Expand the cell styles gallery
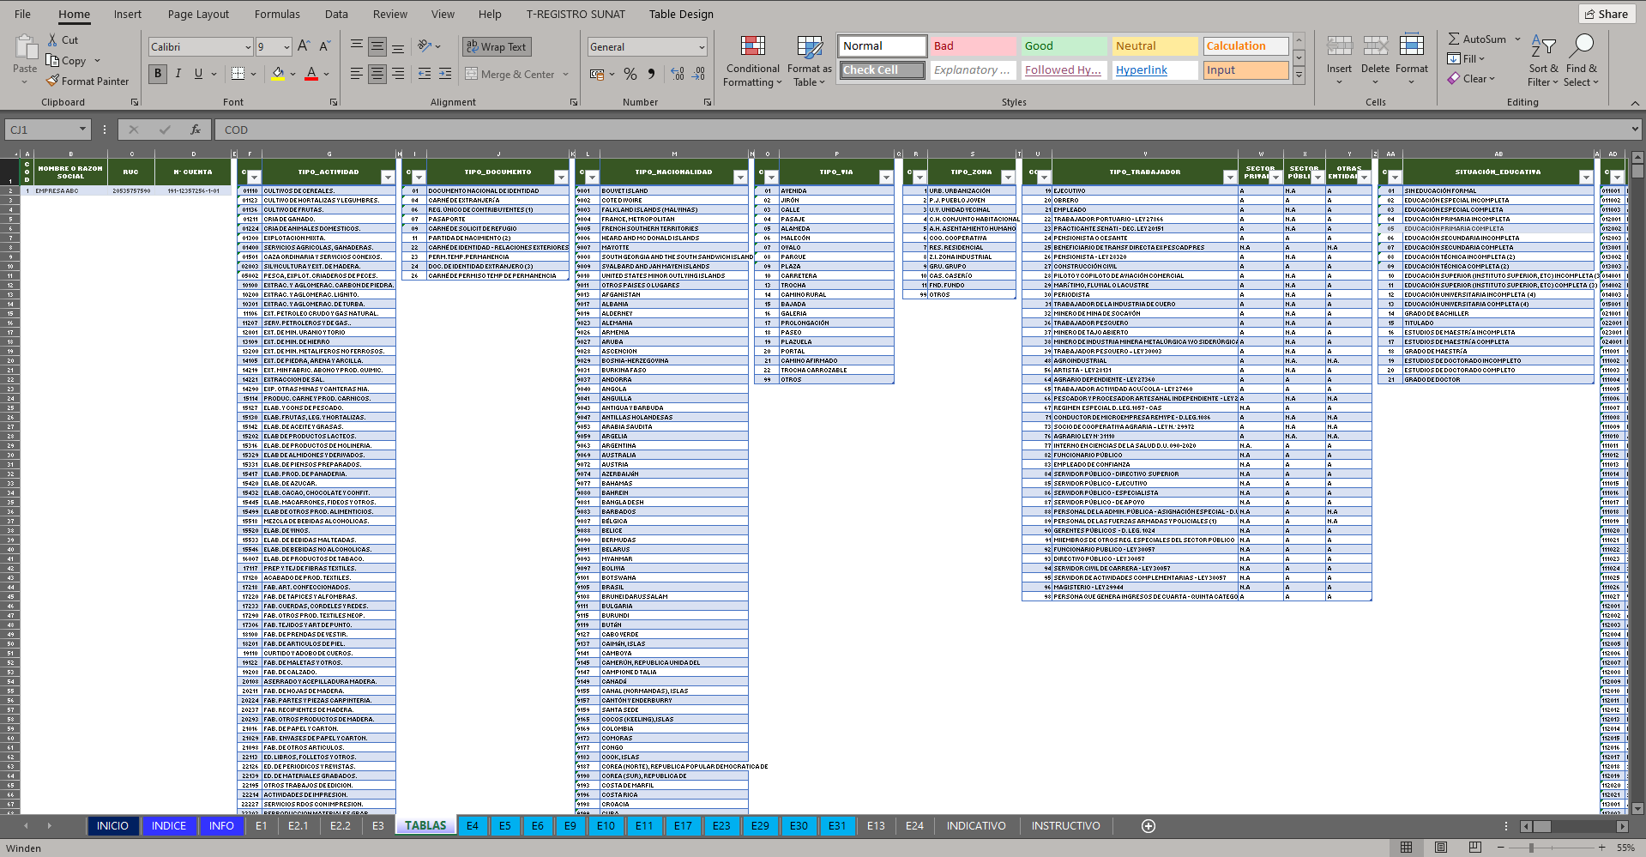The width and height of the screenshot is (1646, 857). (1299, 75)
